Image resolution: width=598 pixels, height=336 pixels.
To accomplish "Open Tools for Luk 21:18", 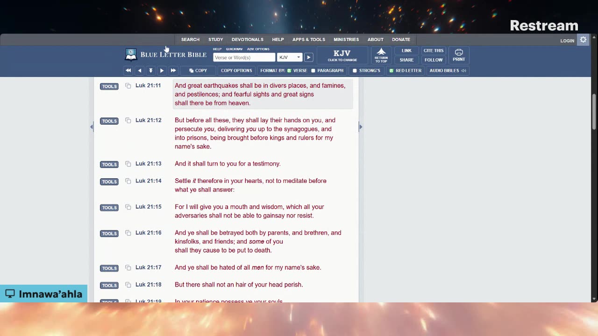I will [109, 286].
